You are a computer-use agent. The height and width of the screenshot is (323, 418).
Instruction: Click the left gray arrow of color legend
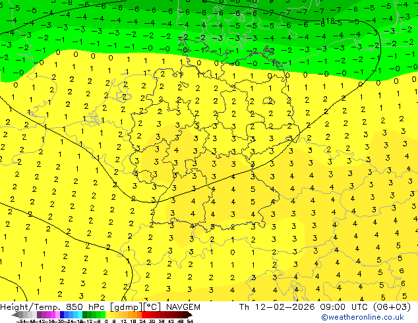(x=15, y=315)
